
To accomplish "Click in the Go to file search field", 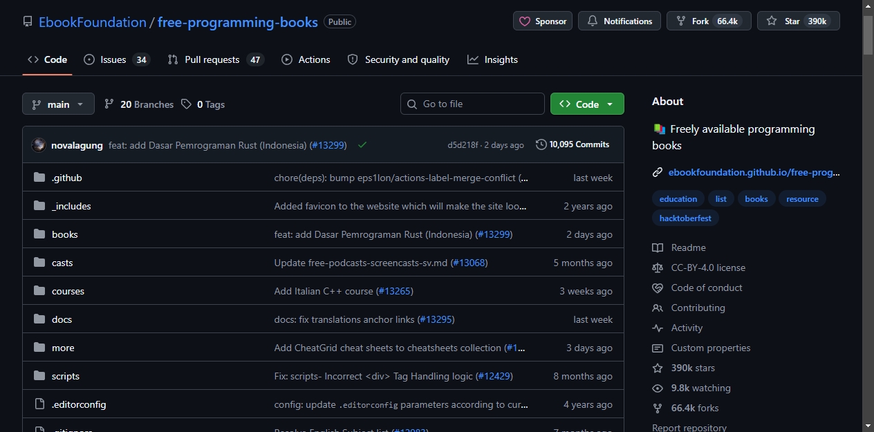I will click(x=472, y=104).
